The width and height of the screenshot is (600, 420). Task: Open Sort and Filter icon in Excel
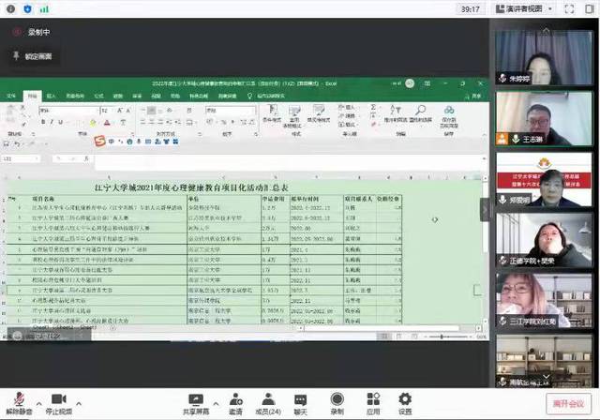[x=396, y=113]
